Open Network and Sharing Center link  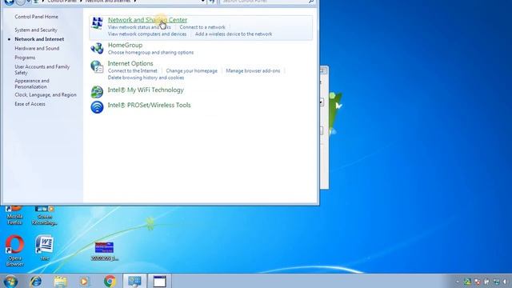147,19
